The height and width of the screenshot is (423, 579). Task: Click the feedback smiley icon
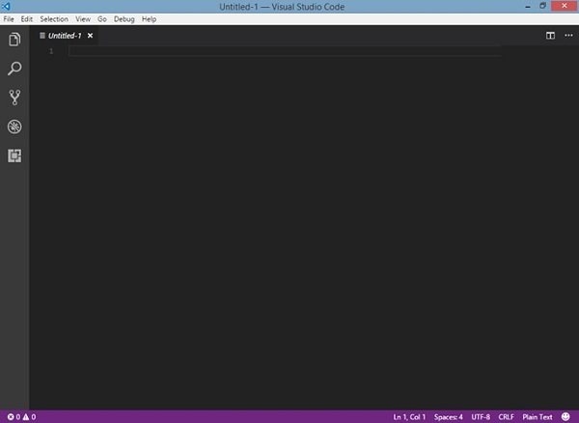[565, 416]
